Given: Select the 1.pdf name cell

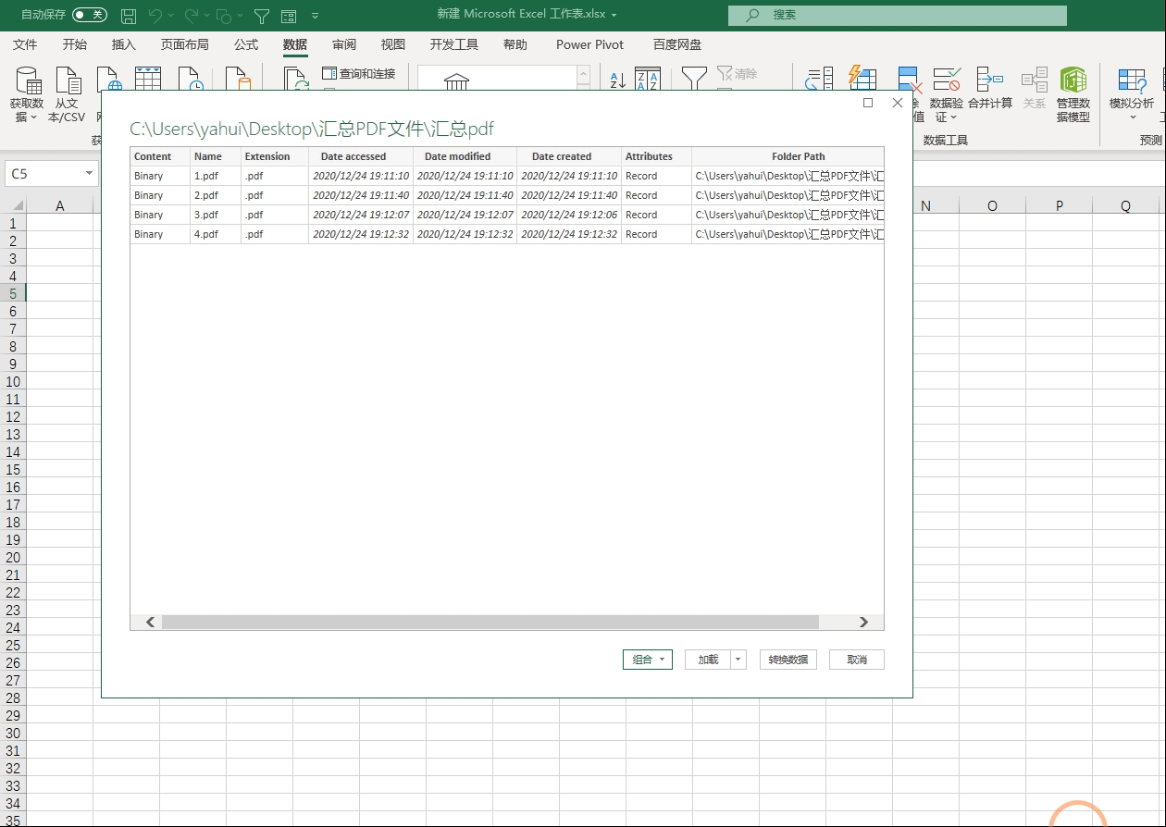Looking at the screenshot, I should 216,176.
